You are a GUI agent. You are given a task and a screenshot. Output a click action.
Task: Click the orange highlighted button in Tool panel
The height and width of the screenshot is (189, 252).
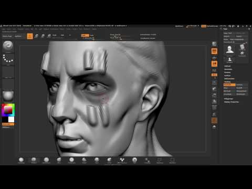pyautogui.click(x=229, y=85)
